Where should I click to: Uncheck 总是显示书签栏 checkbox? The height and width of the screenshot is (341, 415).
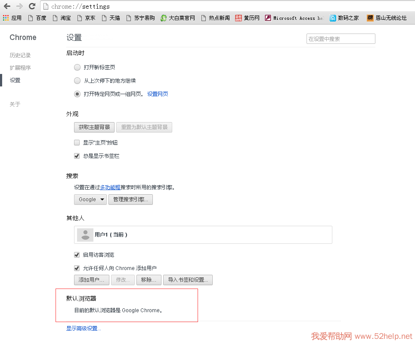pos(77,156)
